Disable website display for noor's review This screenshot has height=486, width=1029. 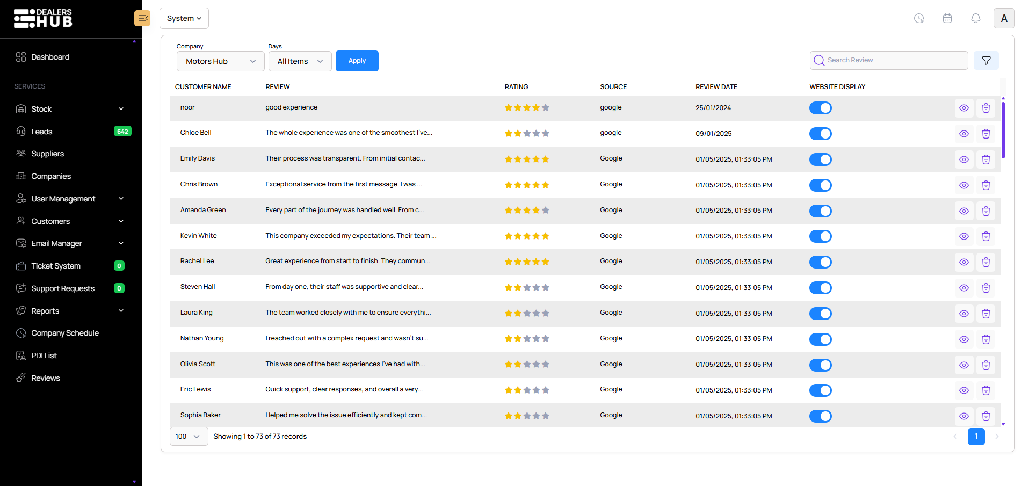click(820, 108)
